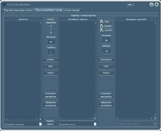Click inside the Домены list area
The width and height of the screenshot is (161, 131).
point(22,69)
